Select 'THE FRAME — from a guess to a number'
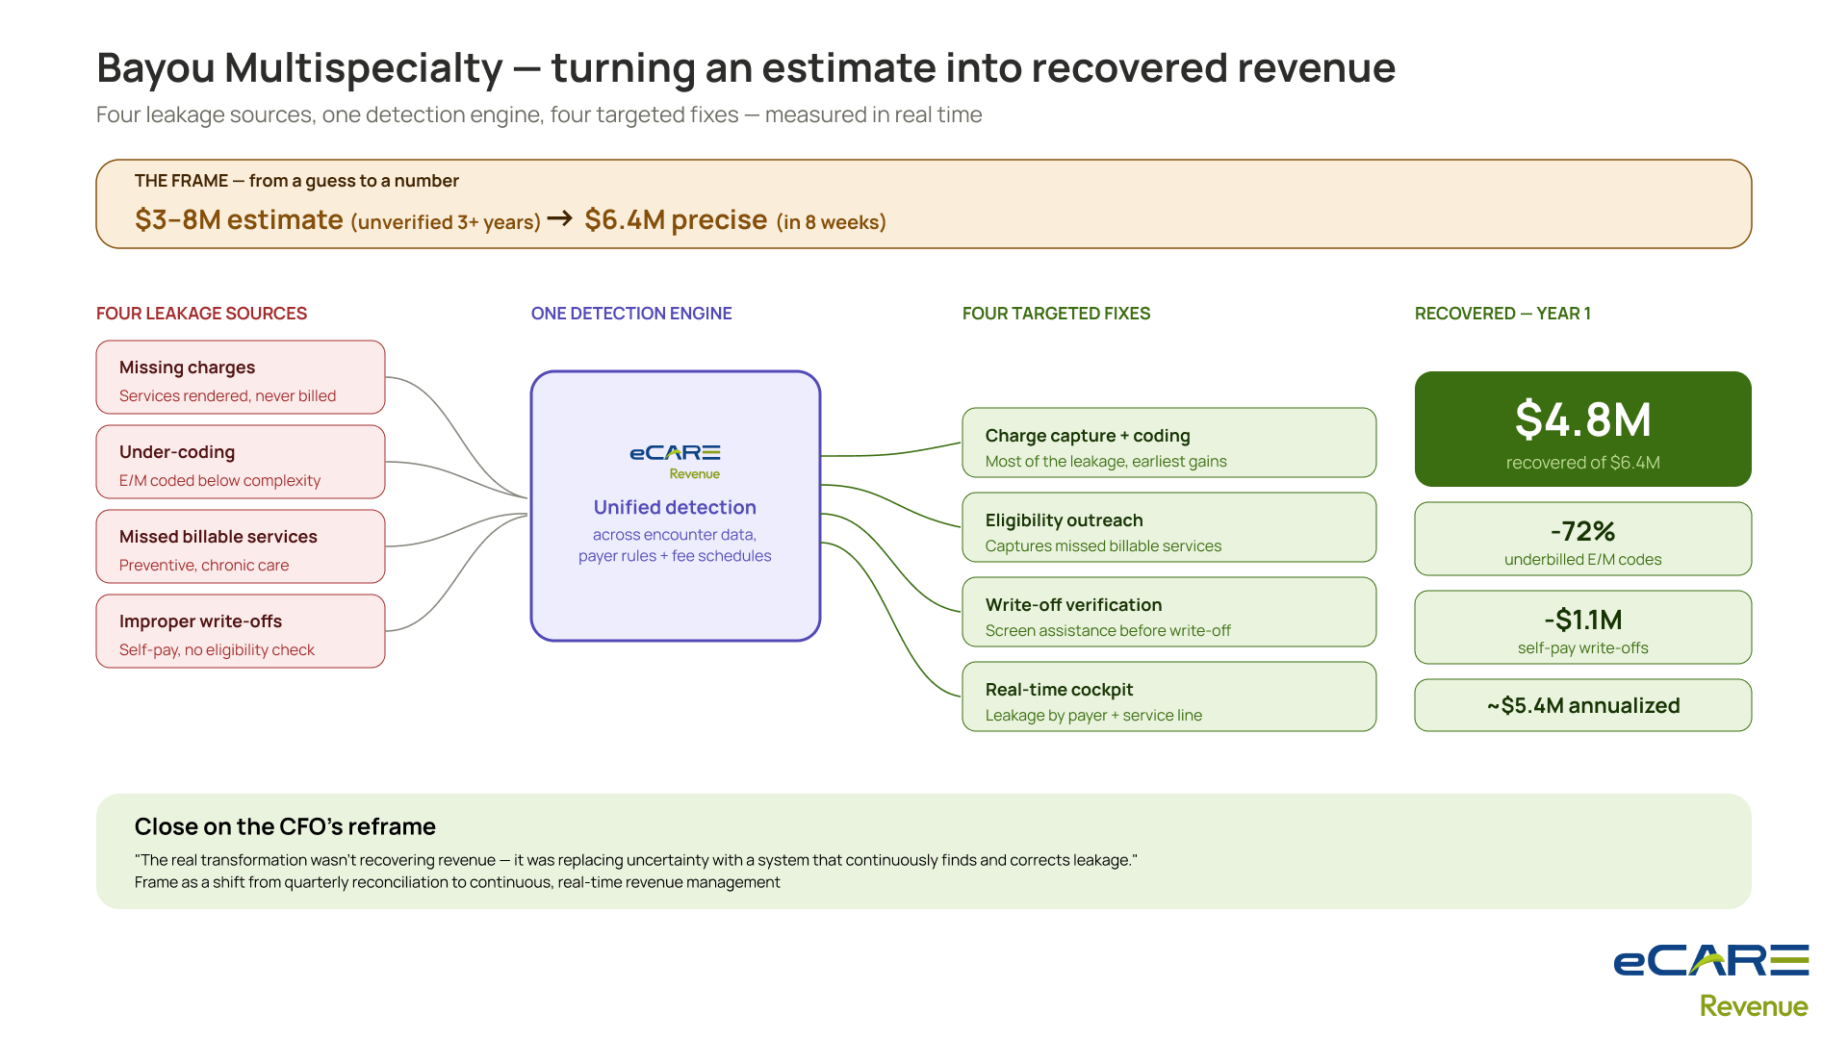The height and width of the screenshot is (1039, 1848). point(296,181)
